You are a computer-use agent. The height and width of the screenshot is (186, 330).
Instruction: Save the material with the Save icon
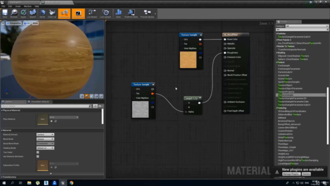pyautogui.click(x=5, y=14)
